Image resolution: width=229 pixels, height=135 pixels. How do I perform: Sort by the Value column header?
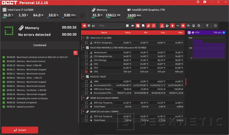coord(128,33)
